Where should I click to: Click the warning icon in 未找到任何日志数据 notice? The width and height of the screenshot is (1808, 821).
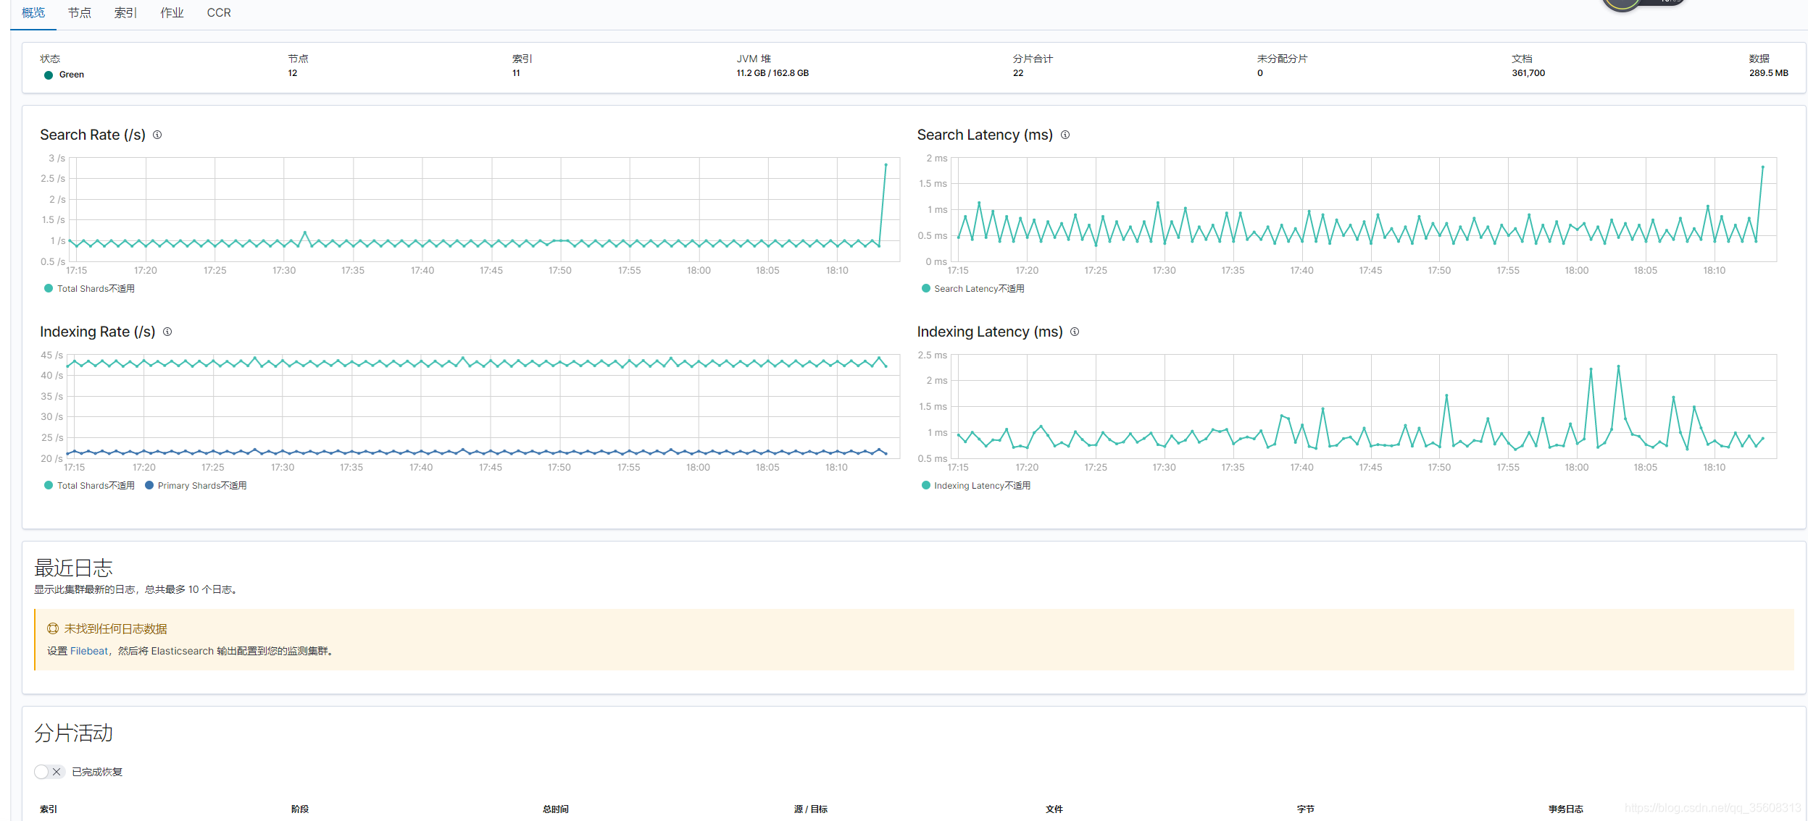point(53,628)
